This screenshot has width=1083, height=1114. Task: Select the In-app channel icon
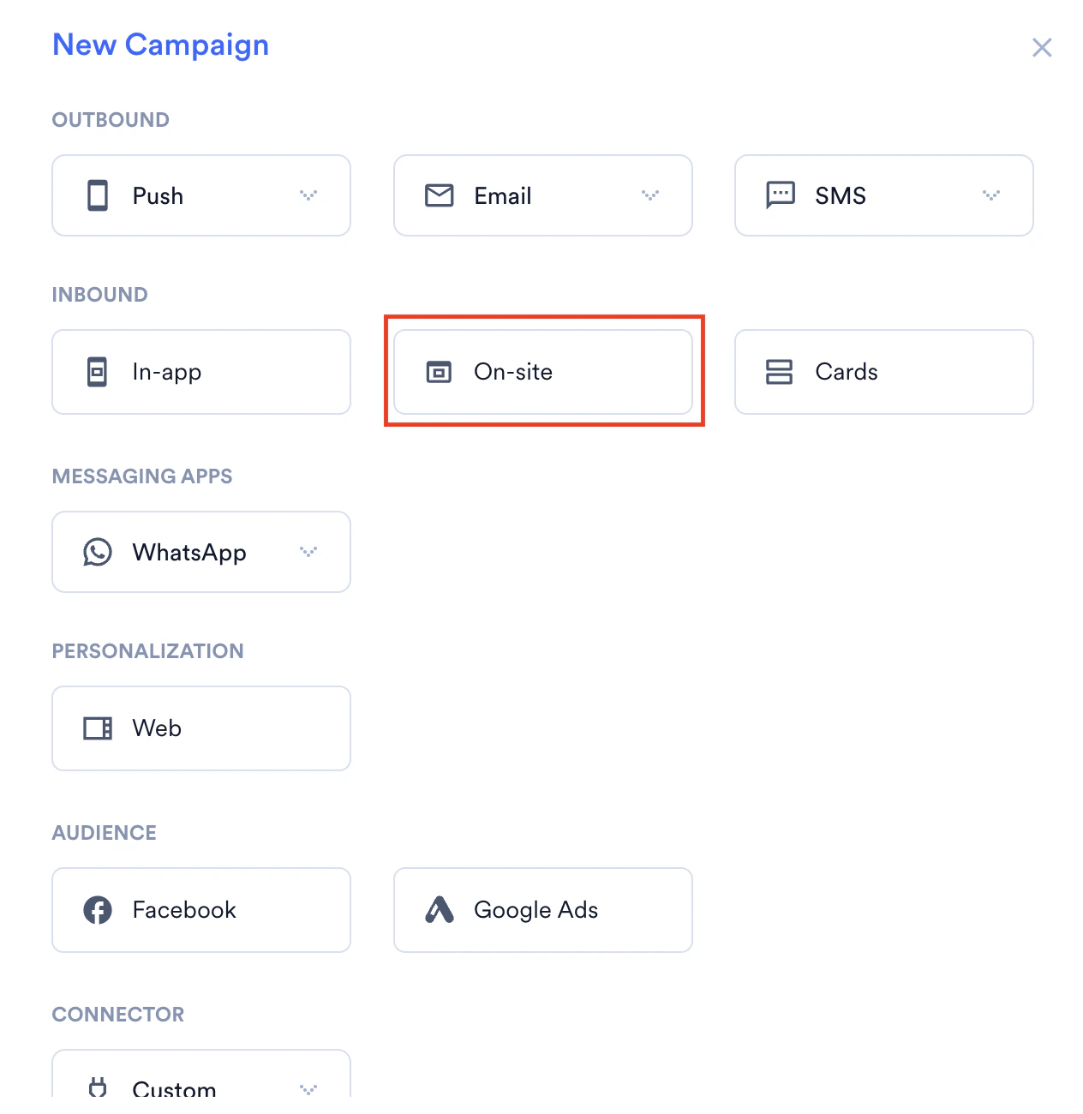point(97,372)
